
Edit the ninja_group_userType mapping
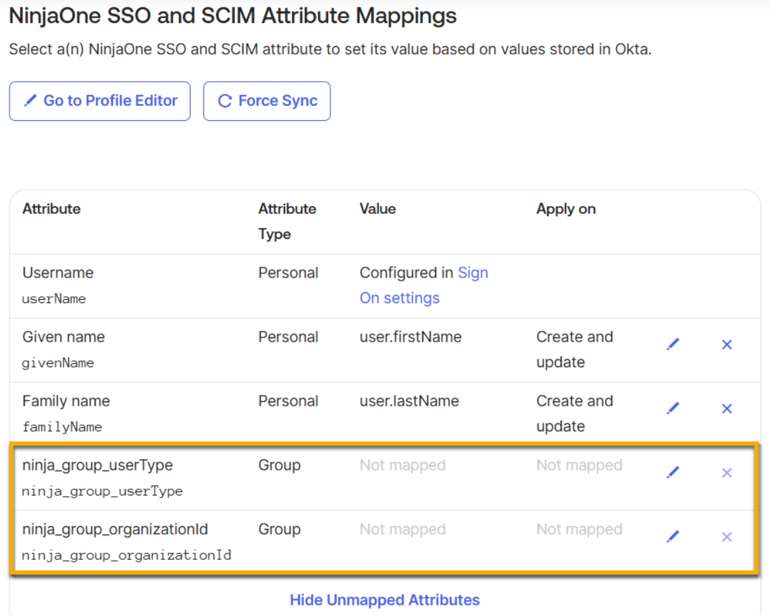coord(673,473)
